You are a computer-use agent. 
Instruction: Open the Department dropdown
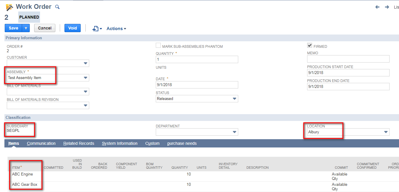pos(235,132)
